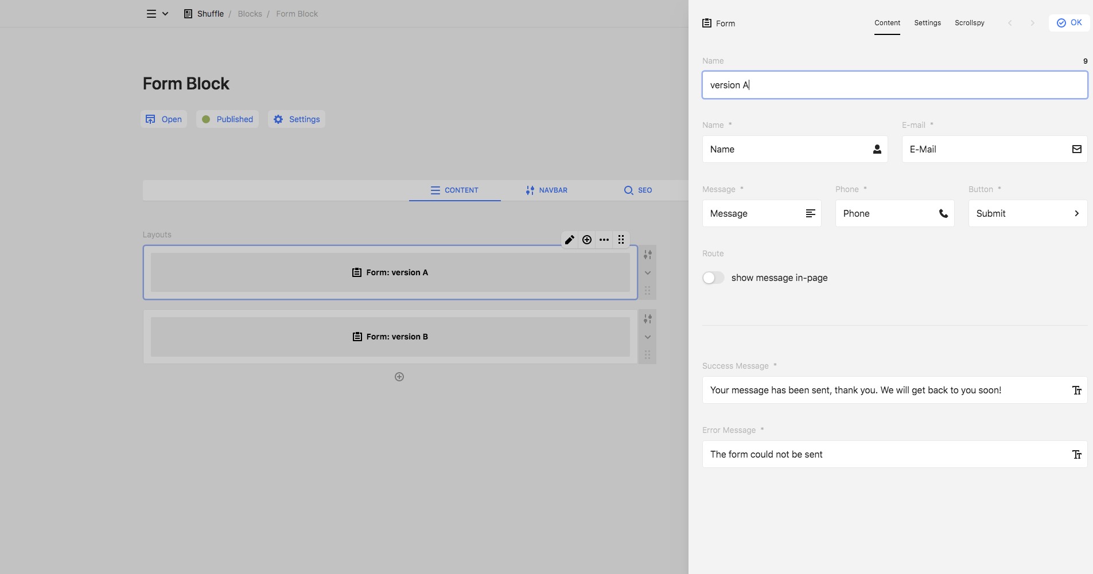Click the phone icon in Phone field
Screen dimensions: 1093x574
click(x=943, y=213)
